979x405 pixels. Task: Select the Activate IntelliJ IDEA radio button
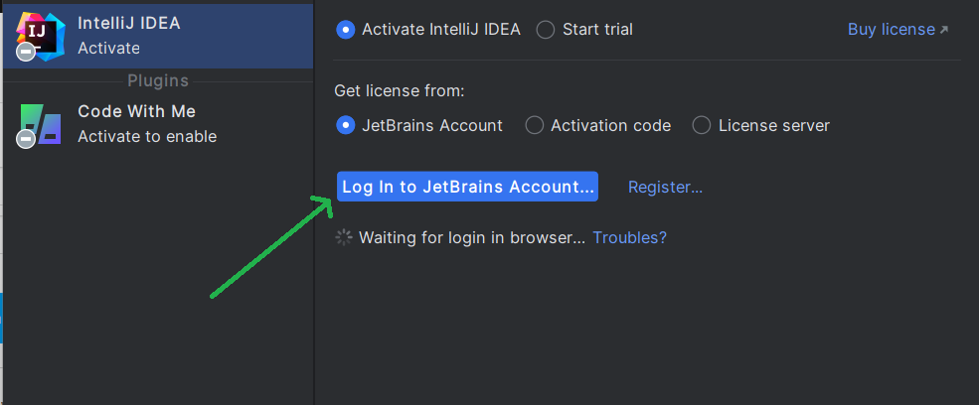tap(346, 30)
